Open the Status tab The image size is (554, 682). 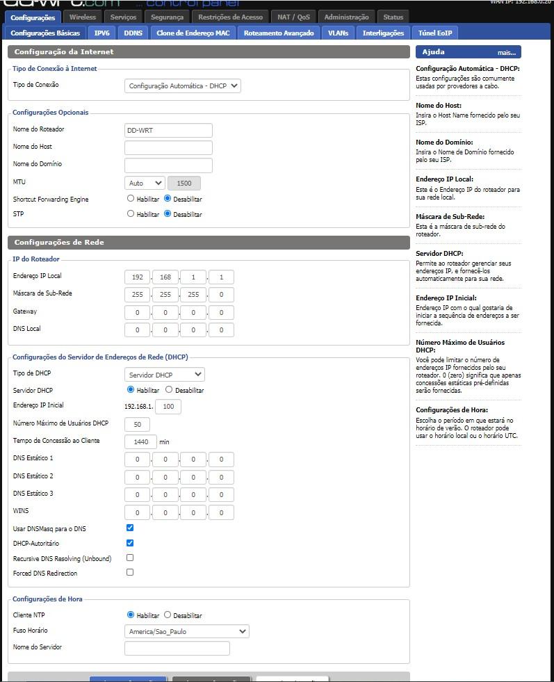[x=393, y=17]
